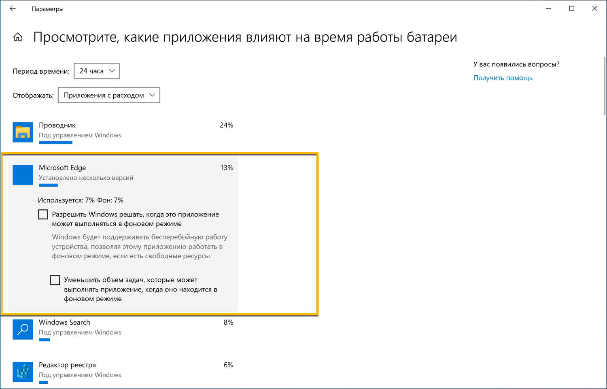
Task: Expand the Проводник entry to see options
Action: (x=121, y=132)
